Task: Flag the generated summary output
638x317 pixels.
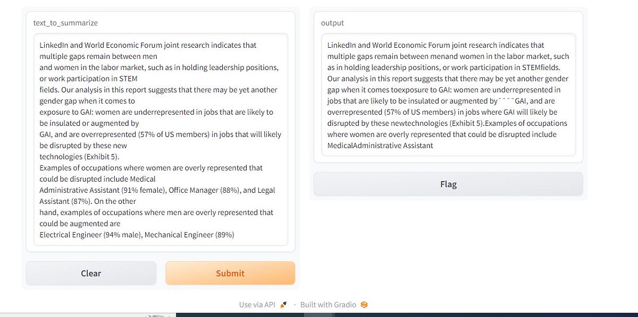Action: [448, 184]
